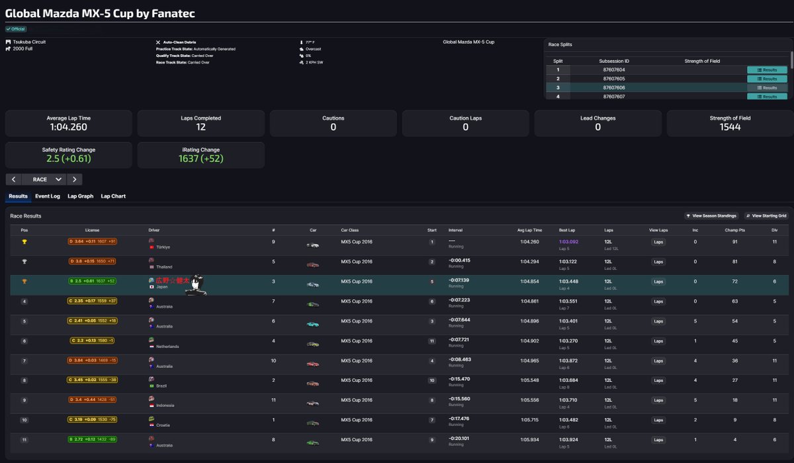
Task: Click the Tsukuba Circuit track icon
Action: (x=9, y=42)
